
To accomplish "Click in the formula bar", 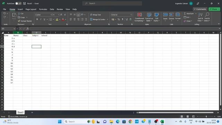I will pyautogui.click(x=125, y=28).
